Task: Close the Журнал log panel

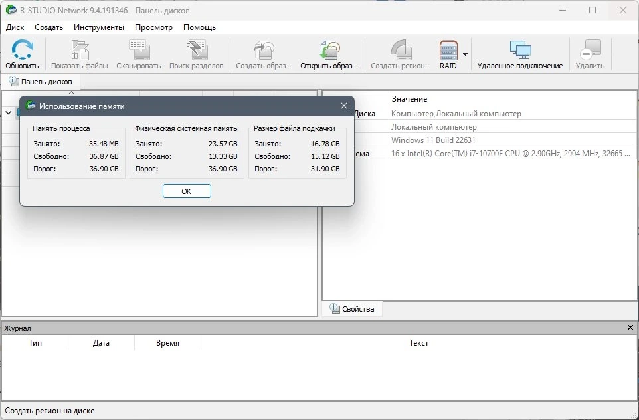Action: click(x=630, y=328)
